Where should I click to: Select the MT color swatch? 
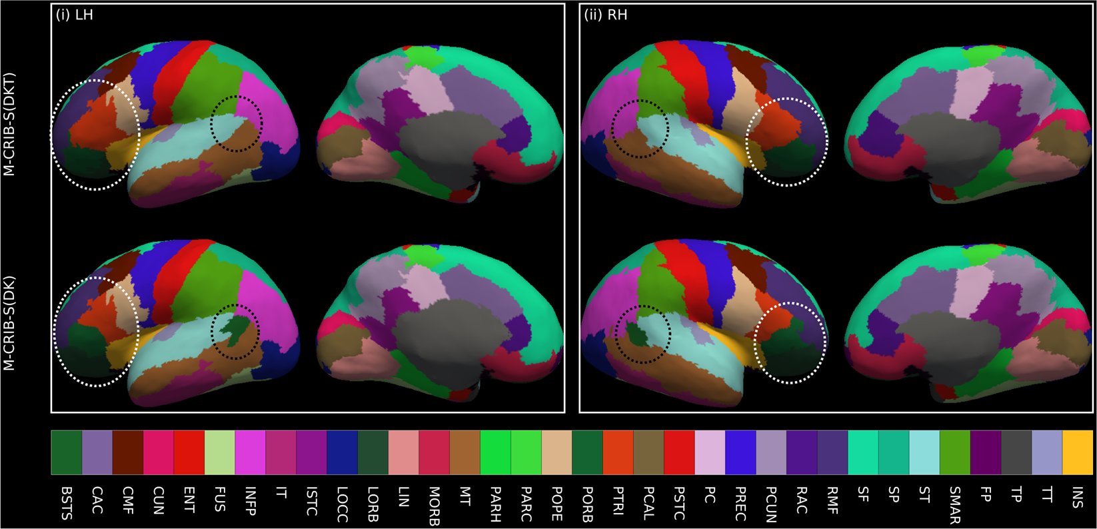[465, 452]
